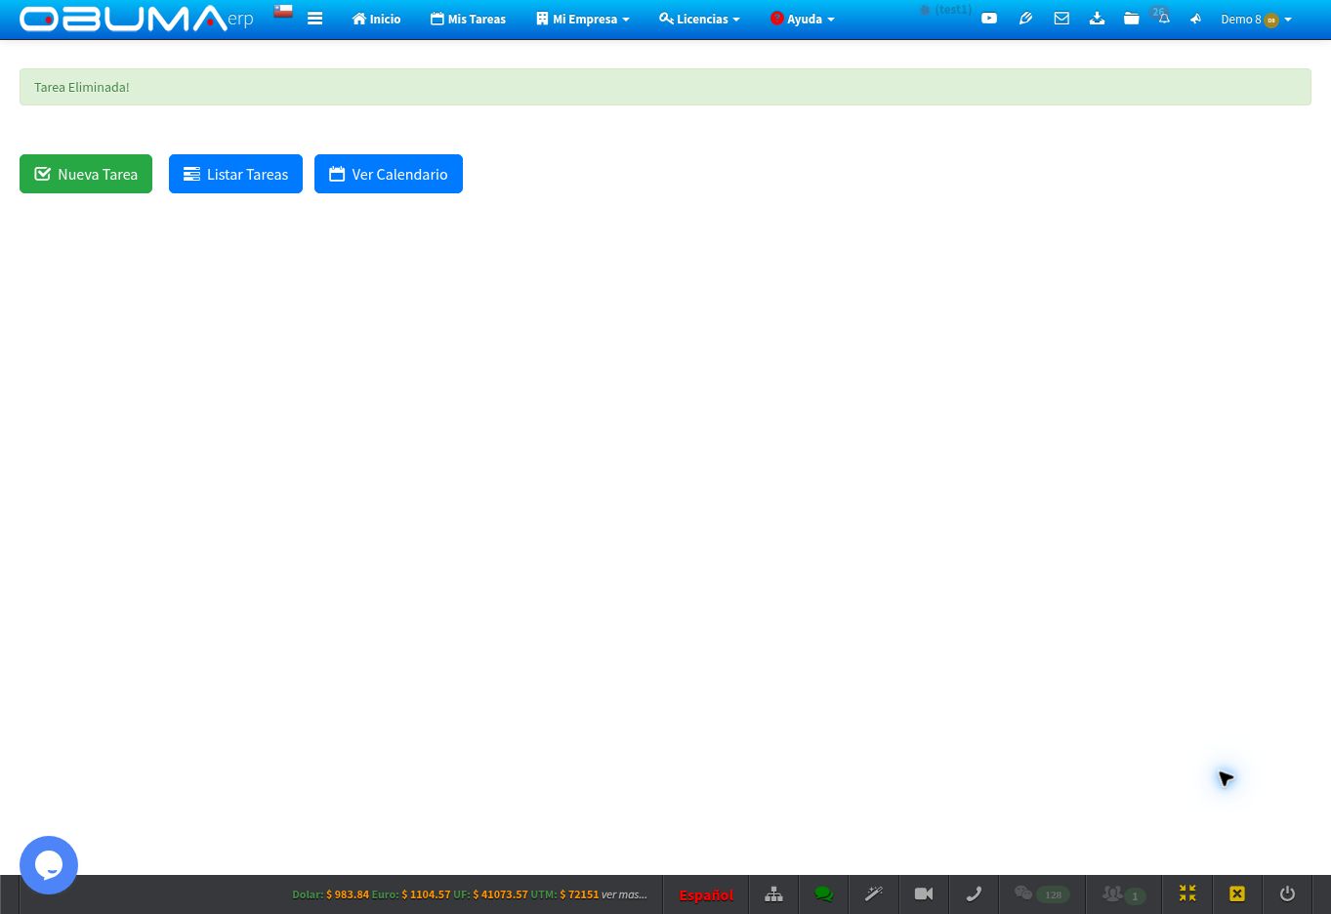Open Mis Tareas in the navigation bar

[x=468, y=19]
